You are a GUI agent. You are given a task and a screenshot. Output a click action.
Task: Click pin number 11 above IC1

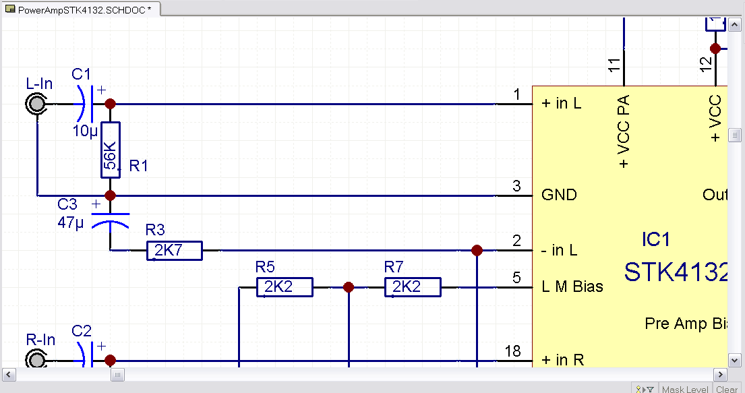pos(614,65)
